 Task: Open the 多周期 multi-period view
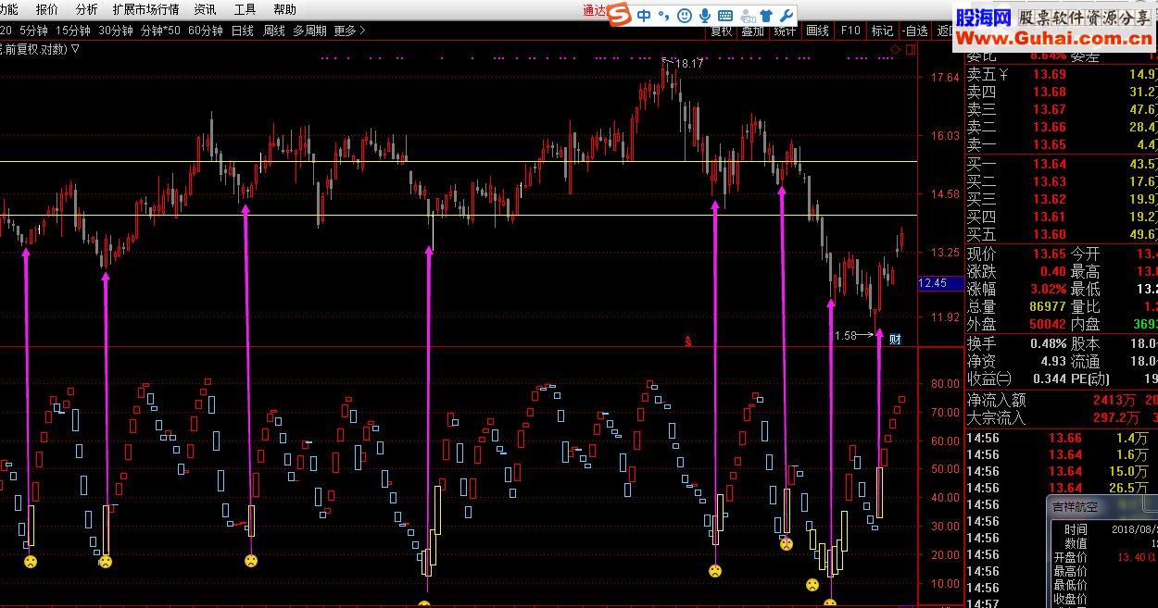(309, 31)
